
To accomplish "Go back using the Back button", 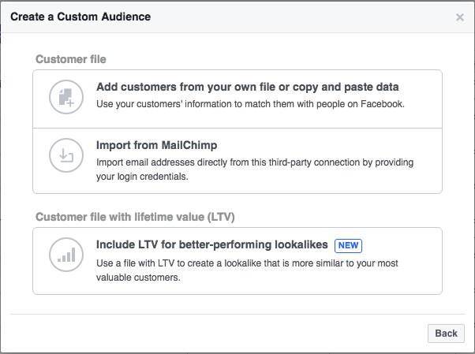I will (x=446, y=334).
